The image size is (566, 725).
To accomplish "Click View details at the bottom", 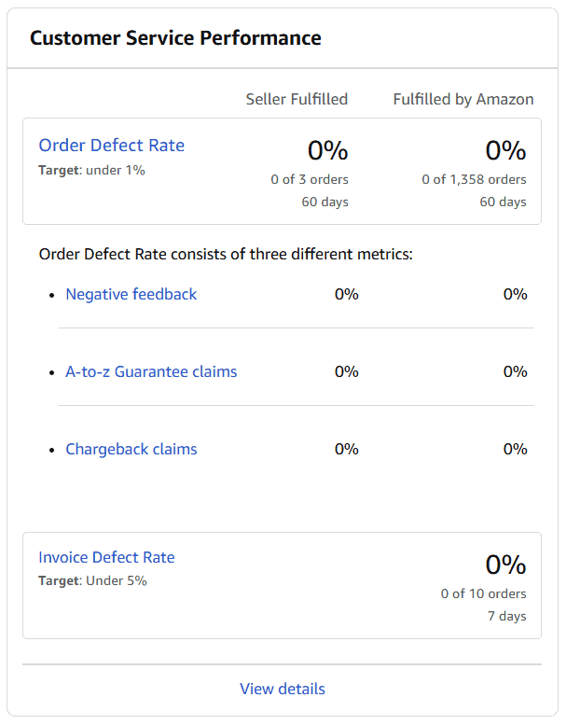I will coord(283,690).
